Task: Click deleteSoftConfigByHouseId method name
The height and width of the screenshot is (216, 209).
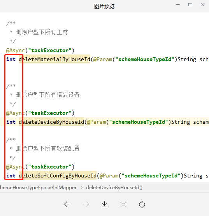Action: (x=58, y=176)
